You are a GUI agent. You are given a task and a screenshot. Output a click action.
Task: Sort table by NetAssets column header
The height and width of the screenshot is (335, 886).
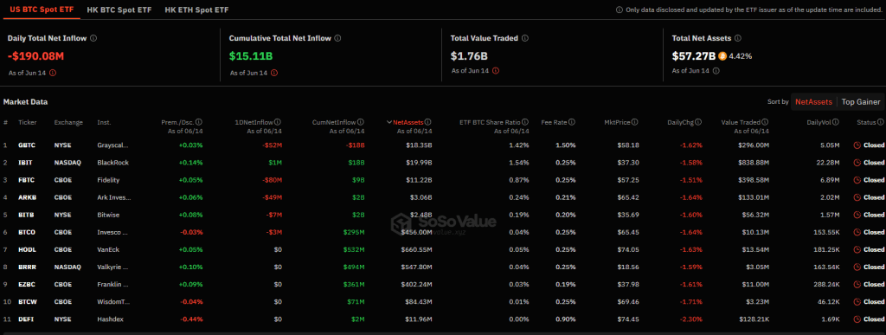pyautogui.click(x=408, y=122)
